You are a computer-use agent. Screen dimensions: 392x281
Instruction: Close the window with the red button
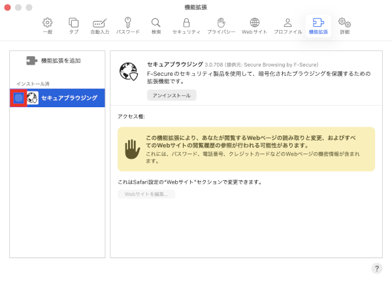point(7,7)
